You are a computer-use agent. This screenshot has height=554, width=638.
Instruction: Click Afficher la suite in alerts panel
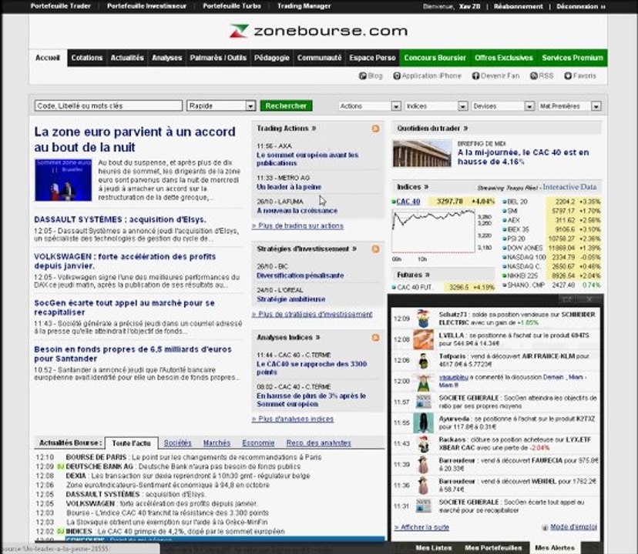(x=422, y=528)
